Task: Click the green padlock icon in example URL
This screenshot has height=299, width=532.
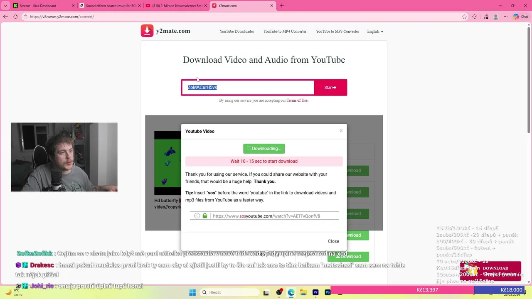Action: tap(205, 216)
